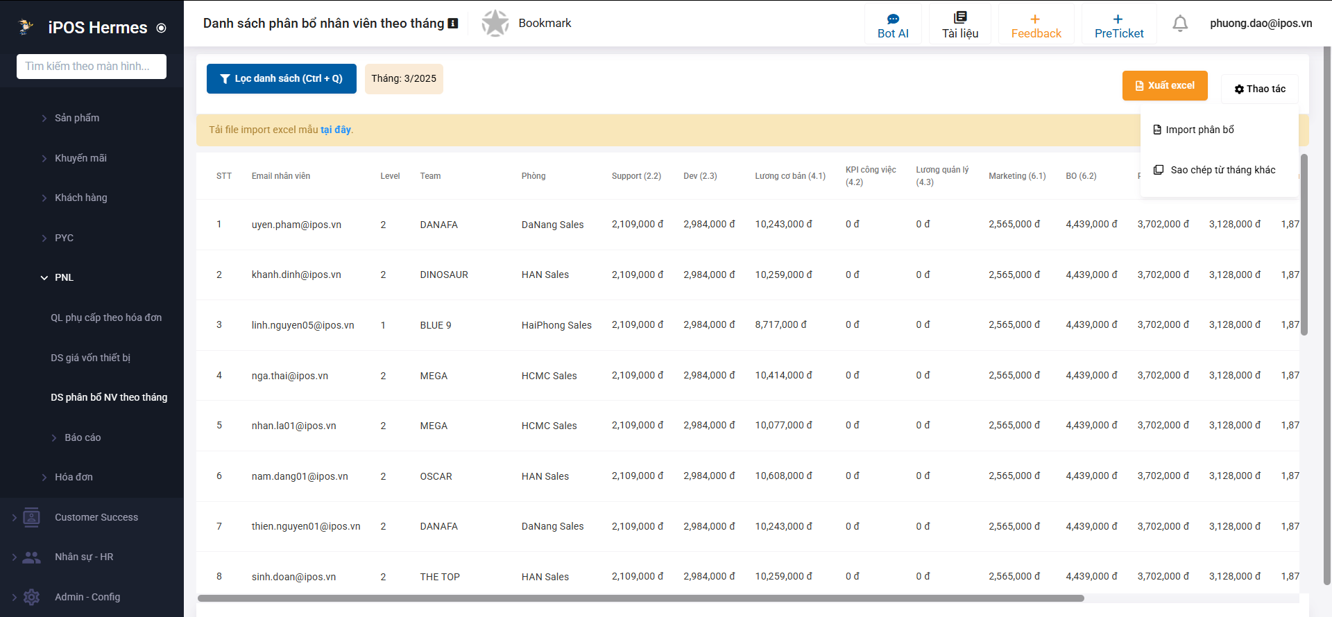Image resolution: width=1332 pixels, height=617 pixels.
Task: Expand the Khách hàng menu
Action: (80, 198)
